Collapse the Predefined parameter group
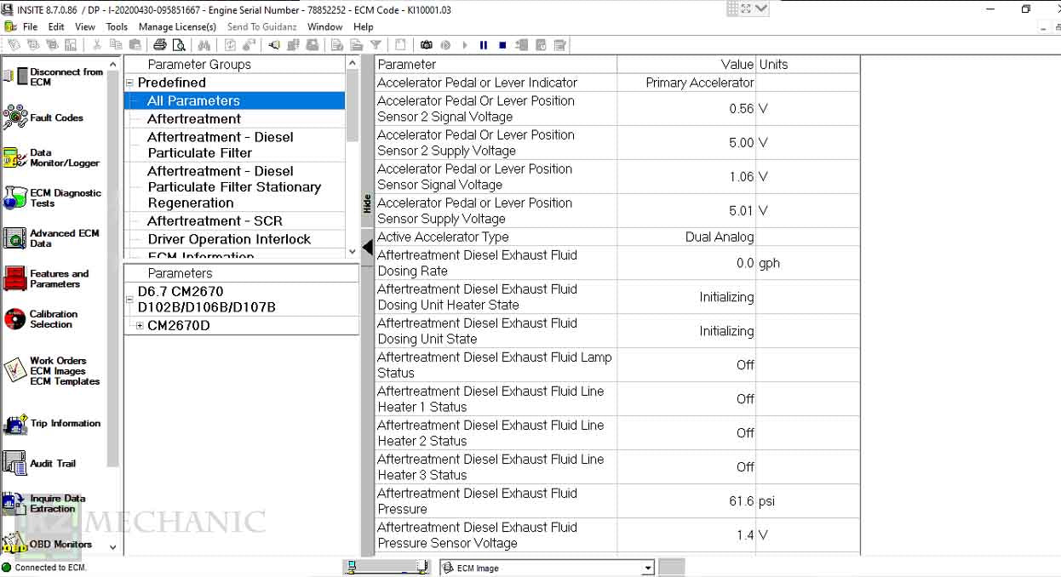 point(129,82)
